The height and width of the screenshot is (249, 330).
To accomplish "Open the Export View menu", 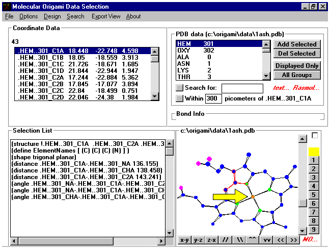I will point(106,16).
